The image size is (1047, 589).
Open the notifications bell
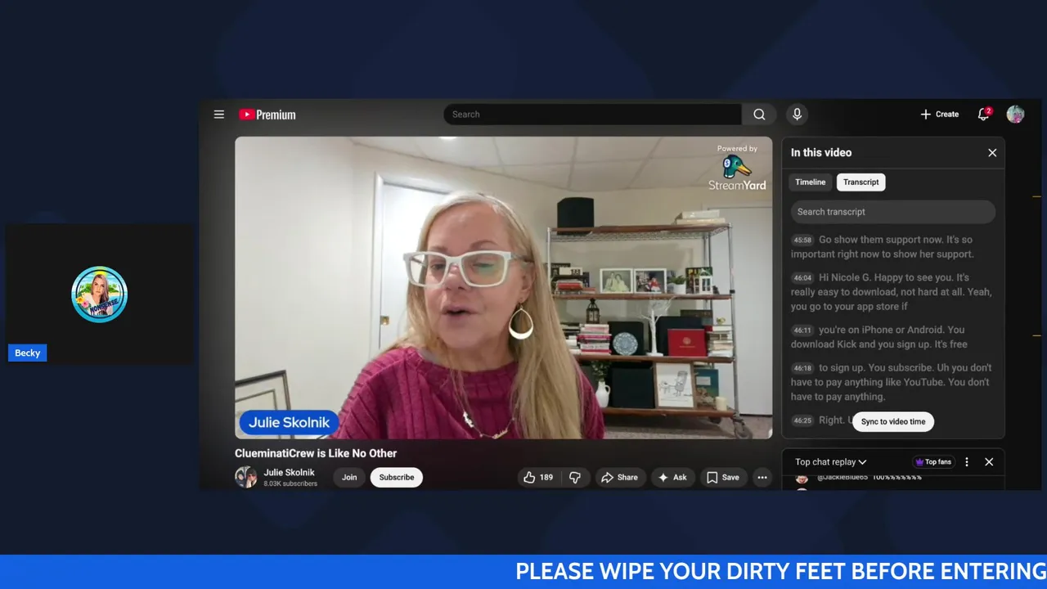984,115
